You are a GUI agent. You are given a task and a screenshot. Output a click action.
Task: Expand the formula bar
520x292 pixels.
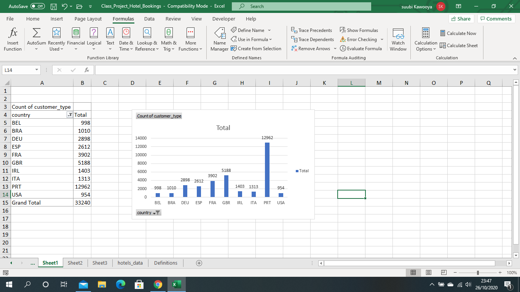515,70
